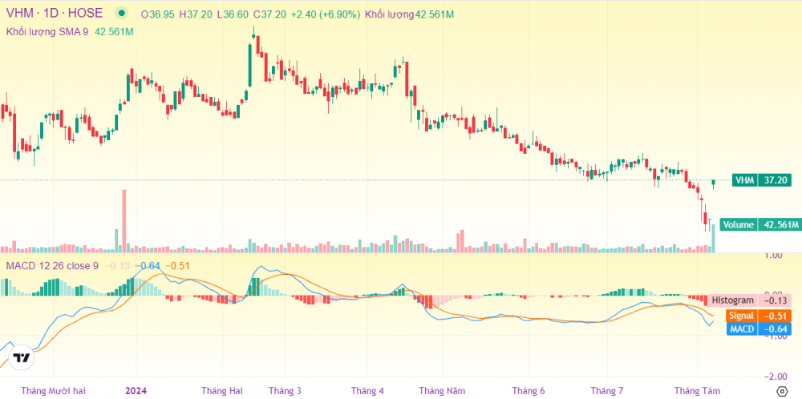Click the VHM · 1D · HOSE symbol title

tap(55, 14)
